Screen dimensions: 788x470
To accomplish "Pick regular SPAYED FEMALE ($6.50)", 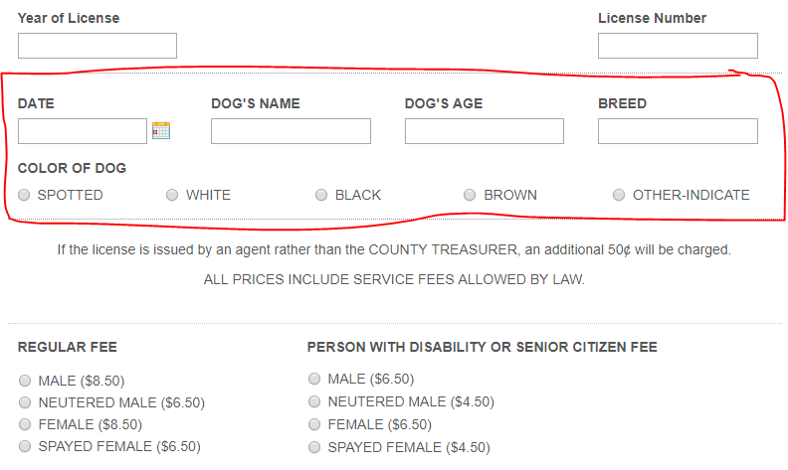I will coord(25,446).
